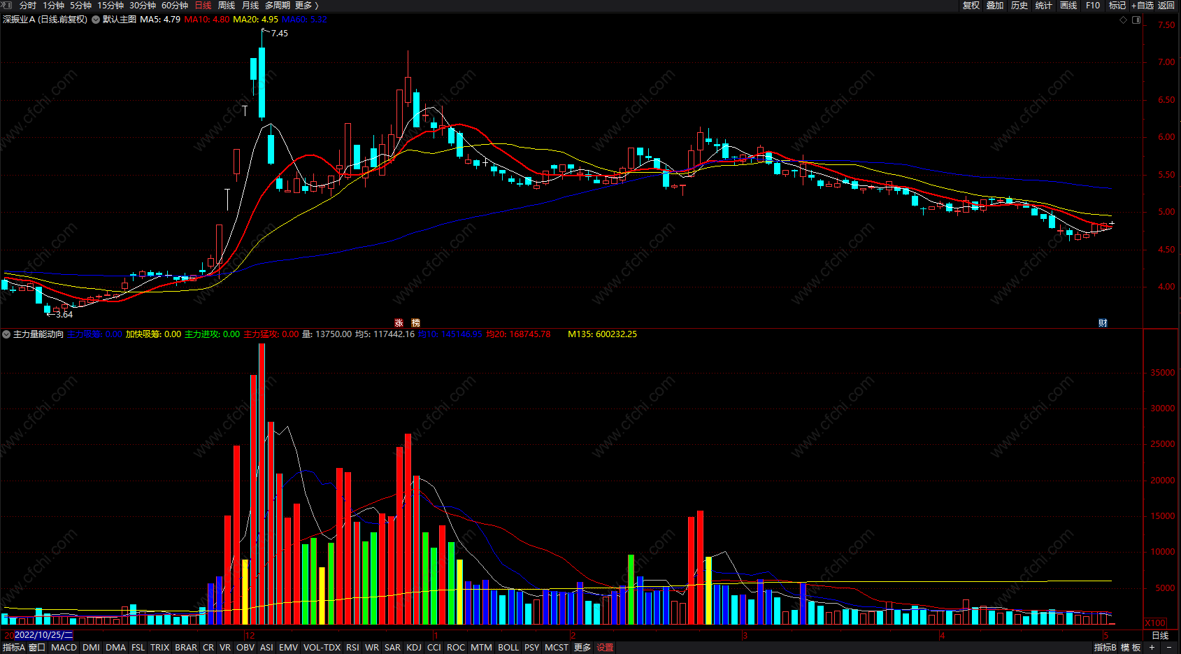Image resolution: width=1181 pixels, height=654 pixels.
Task: Apply the CCI indicator
Action: 434,648
